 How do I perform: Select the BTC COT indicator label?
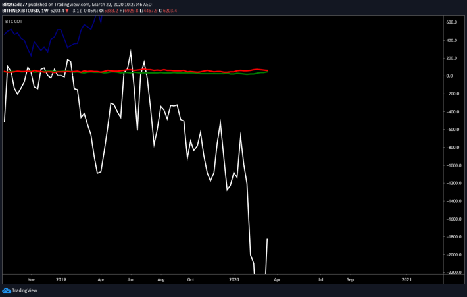(14, 22)
